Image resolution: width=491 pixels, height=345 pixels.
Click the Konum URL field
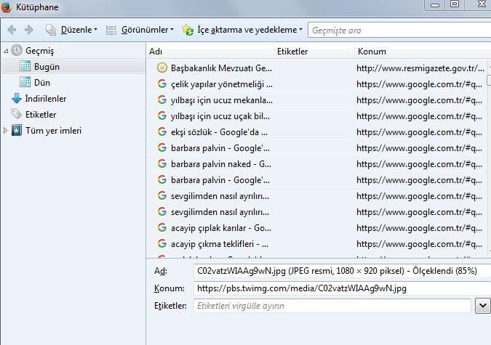tap(343, 288)
